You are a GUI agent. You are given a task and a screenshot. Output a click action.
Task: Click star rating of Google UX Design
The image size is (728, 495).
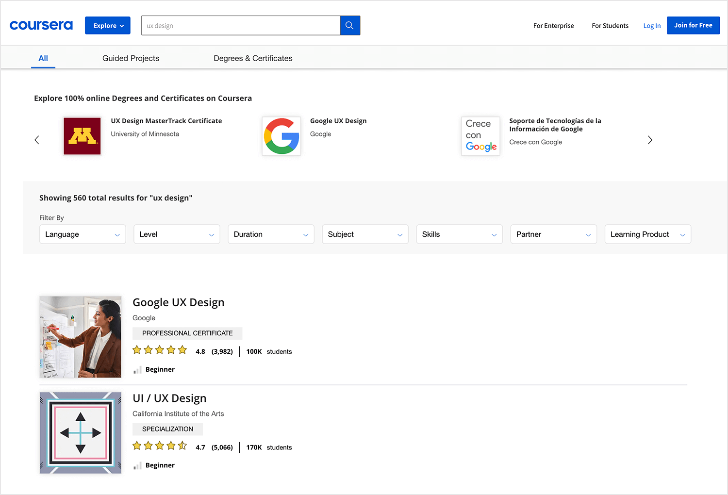(160, 350)
